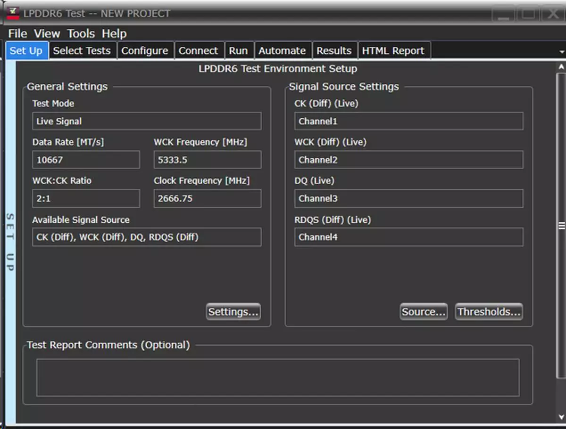Click the tab overflow arrow at right
Viewport: 566px width, 429px height.
pyautogui.click(x=561, y=51)
